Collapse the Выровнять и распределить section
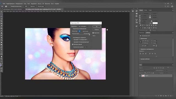This screenshot has width=176, height=99. click(140, 49)
